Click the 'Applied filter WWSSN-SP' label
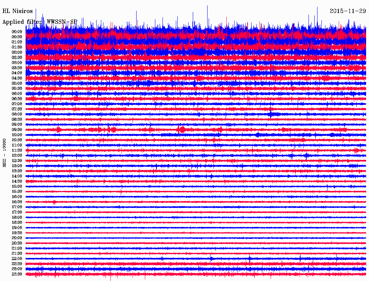The height and width of the screenshot is (281, 369). (x=40, y=22)
